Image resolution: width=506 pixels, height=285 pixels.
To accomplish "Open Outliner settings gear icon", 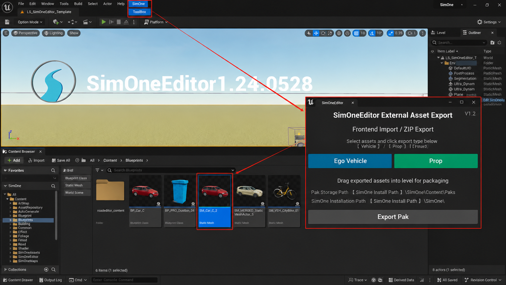I will click(499, 42).
